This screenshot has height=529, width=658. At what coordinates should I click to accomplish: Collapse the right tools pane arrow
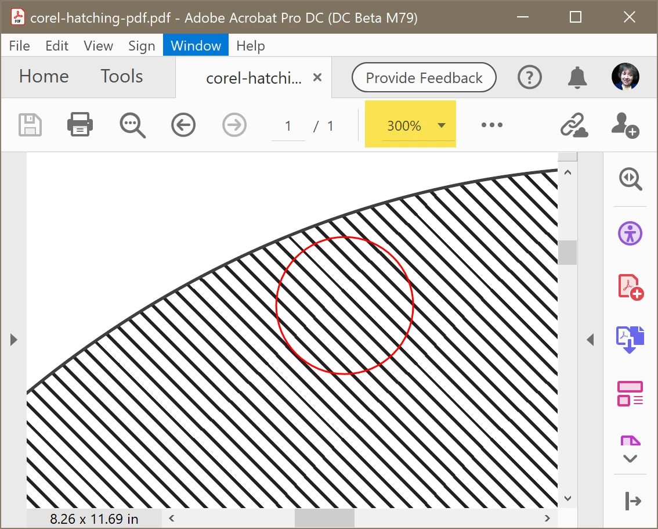591,340
